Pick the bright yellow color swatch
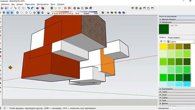195x110 pixels. click(x=163, y=47)
